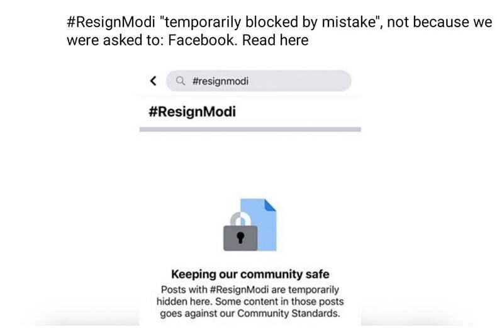This screenshot has height=334, width=497.
Task: Click the magnifying glass search icon
Action: pyautogui.click(x=181, y=81)
